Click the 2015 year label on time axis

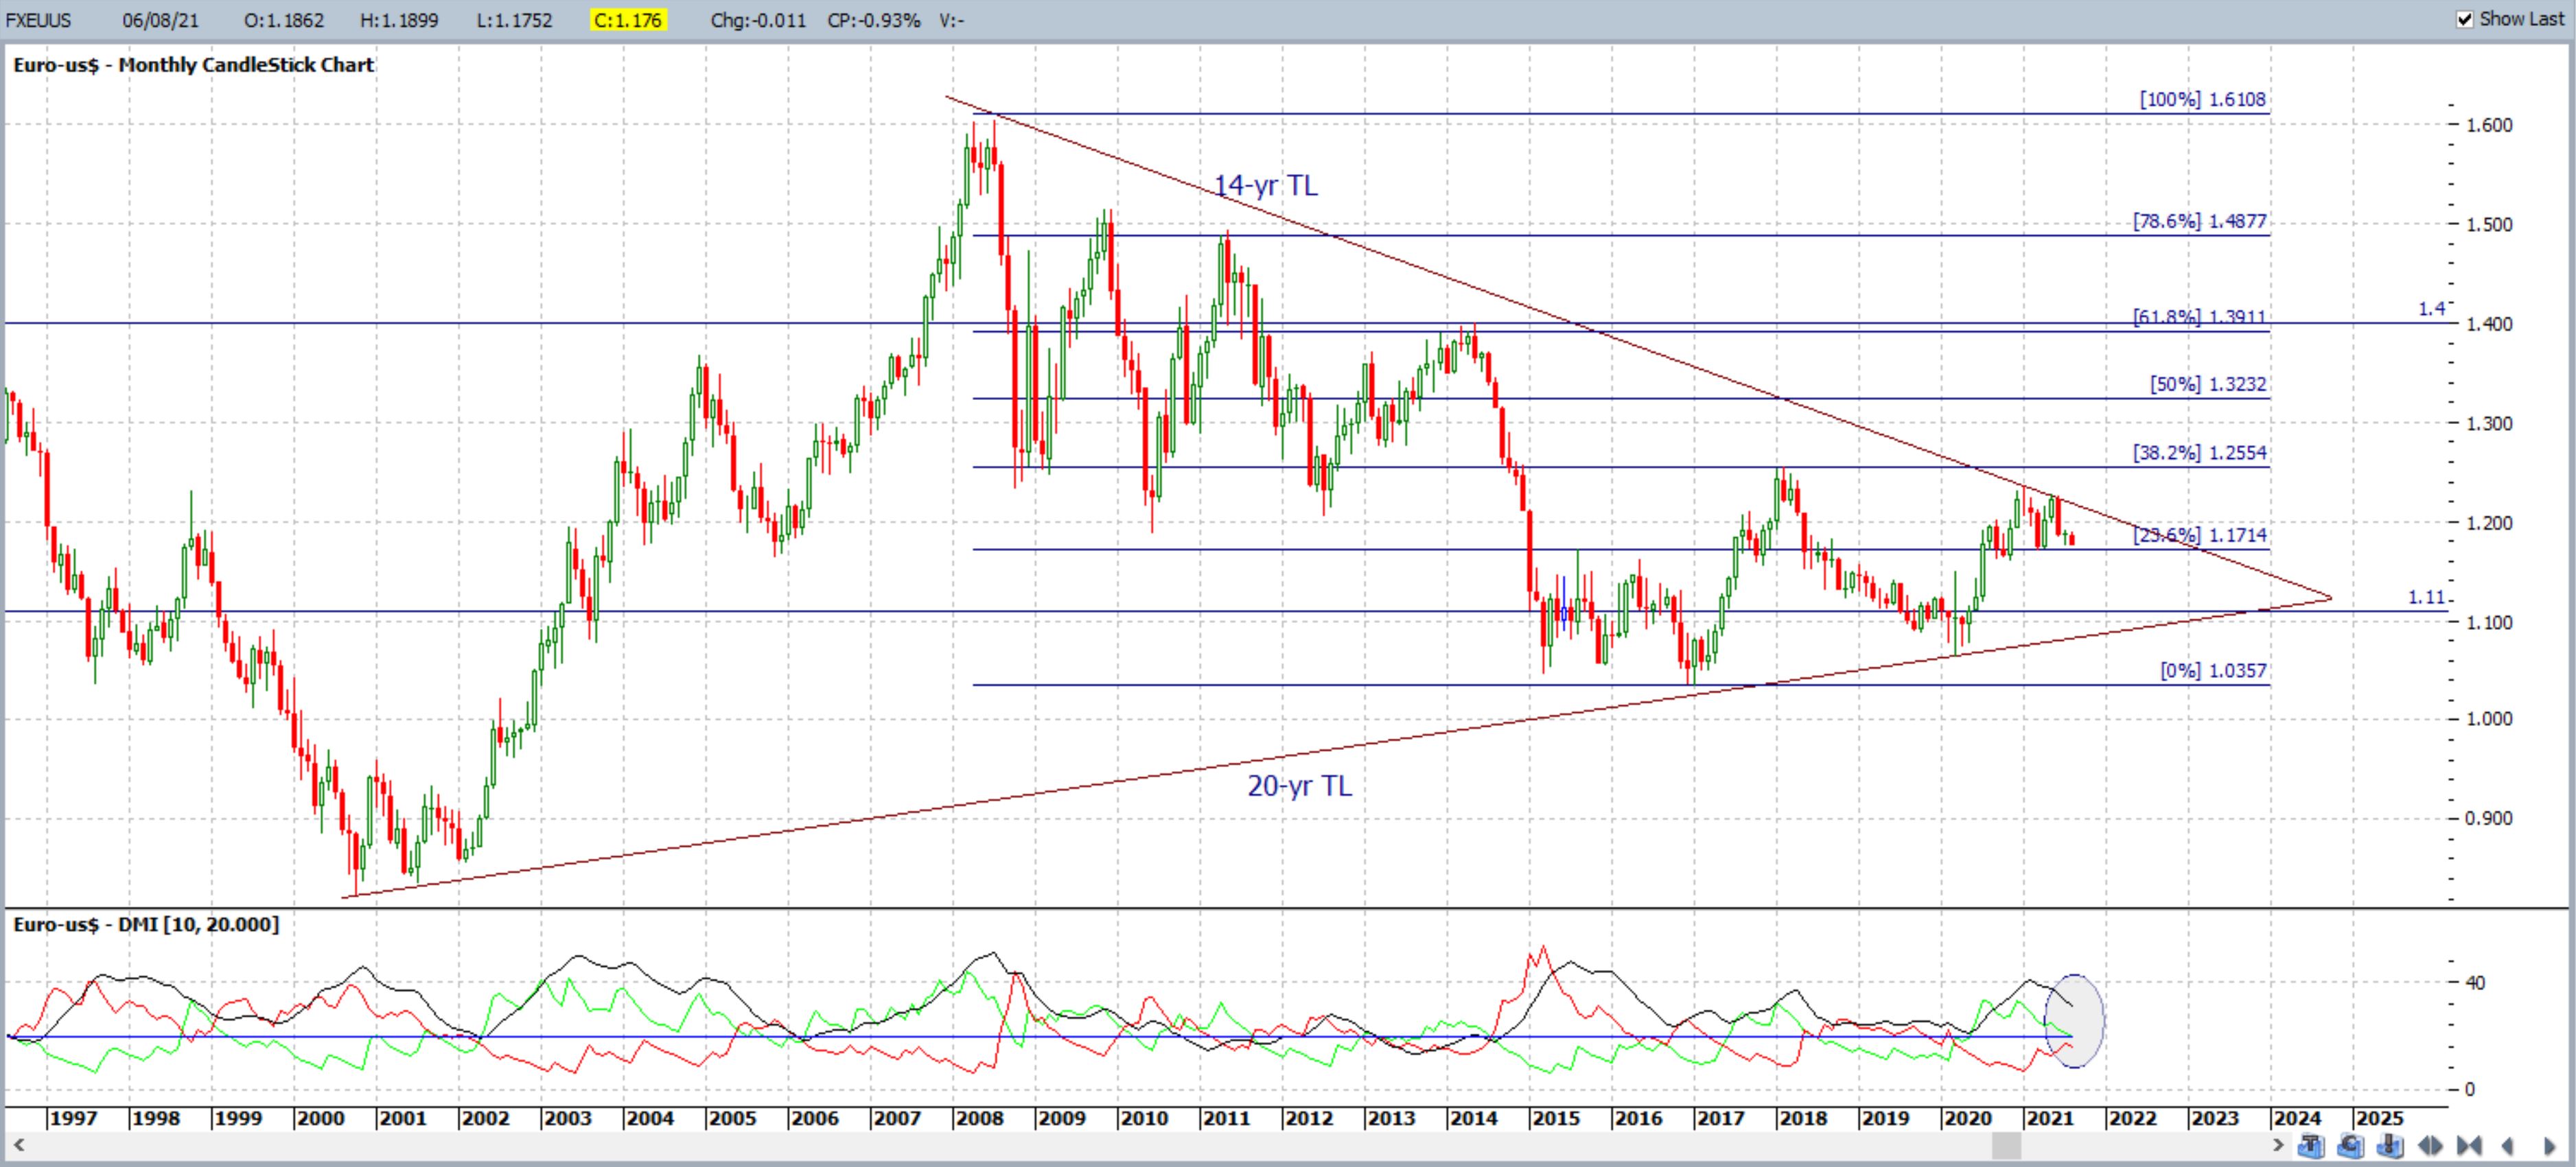coord(1556,1118)
